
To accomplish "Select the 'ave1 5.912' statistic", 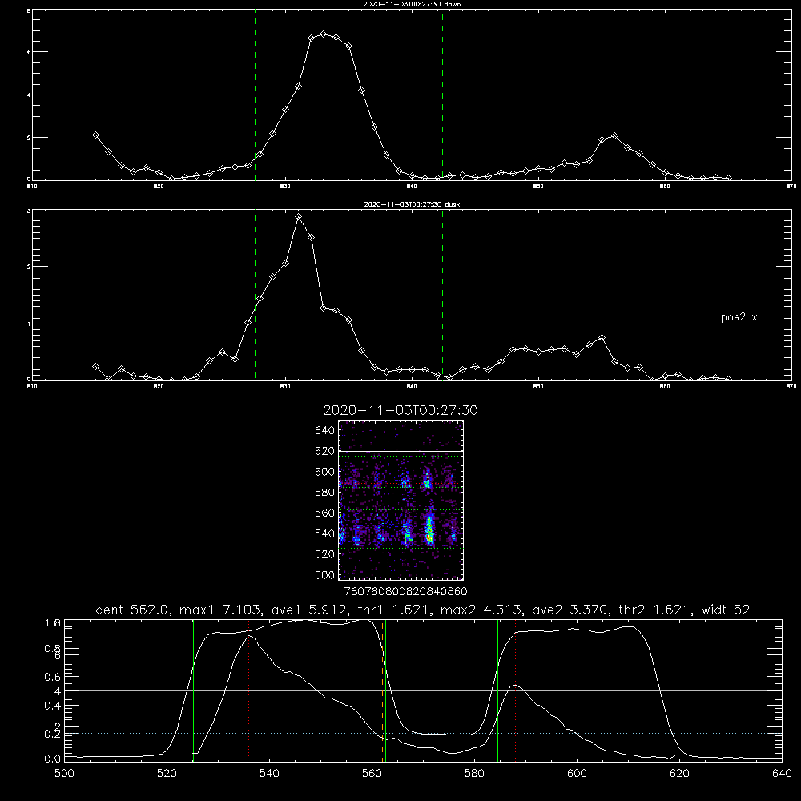I will coord(310,610).
